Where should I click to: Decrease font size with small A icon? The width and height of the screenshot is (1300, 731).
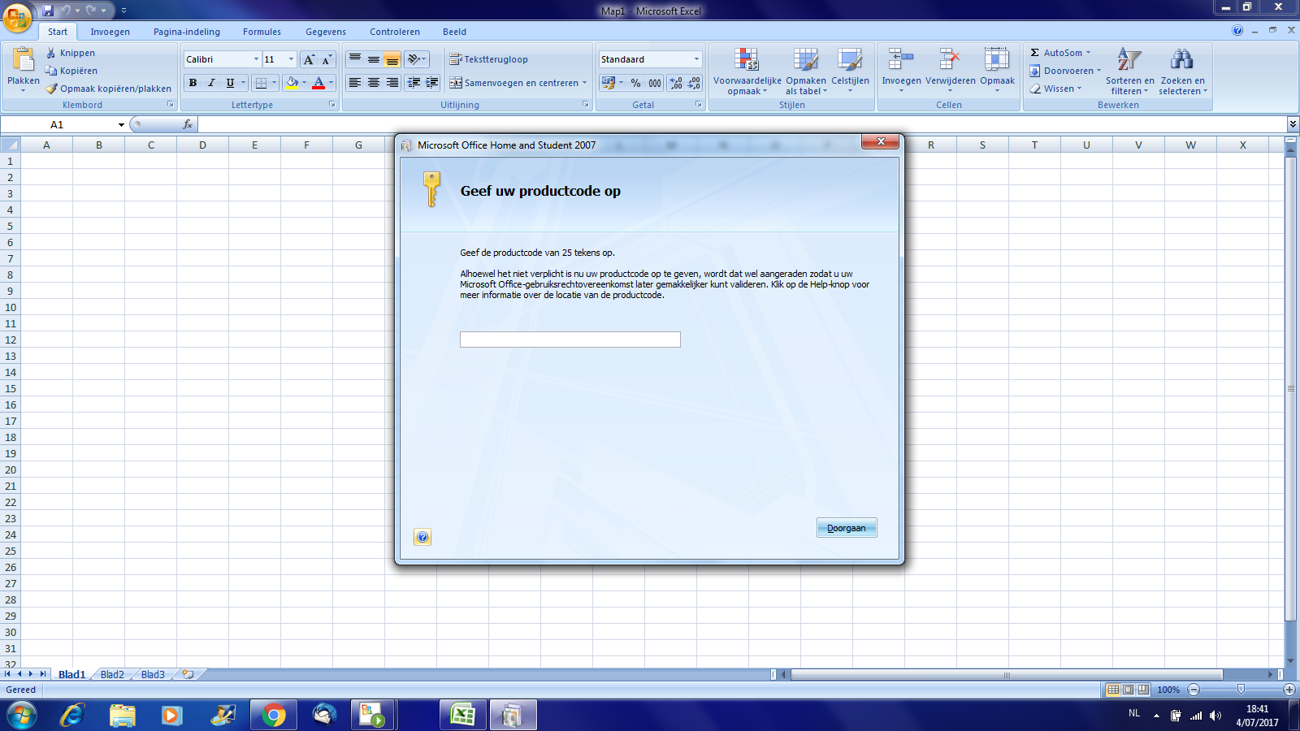click(x=327, y=59)
